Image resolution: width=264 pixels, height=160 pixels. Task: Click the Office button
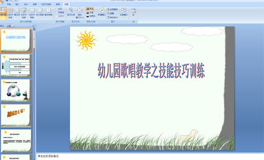click(x=1, y=2)
